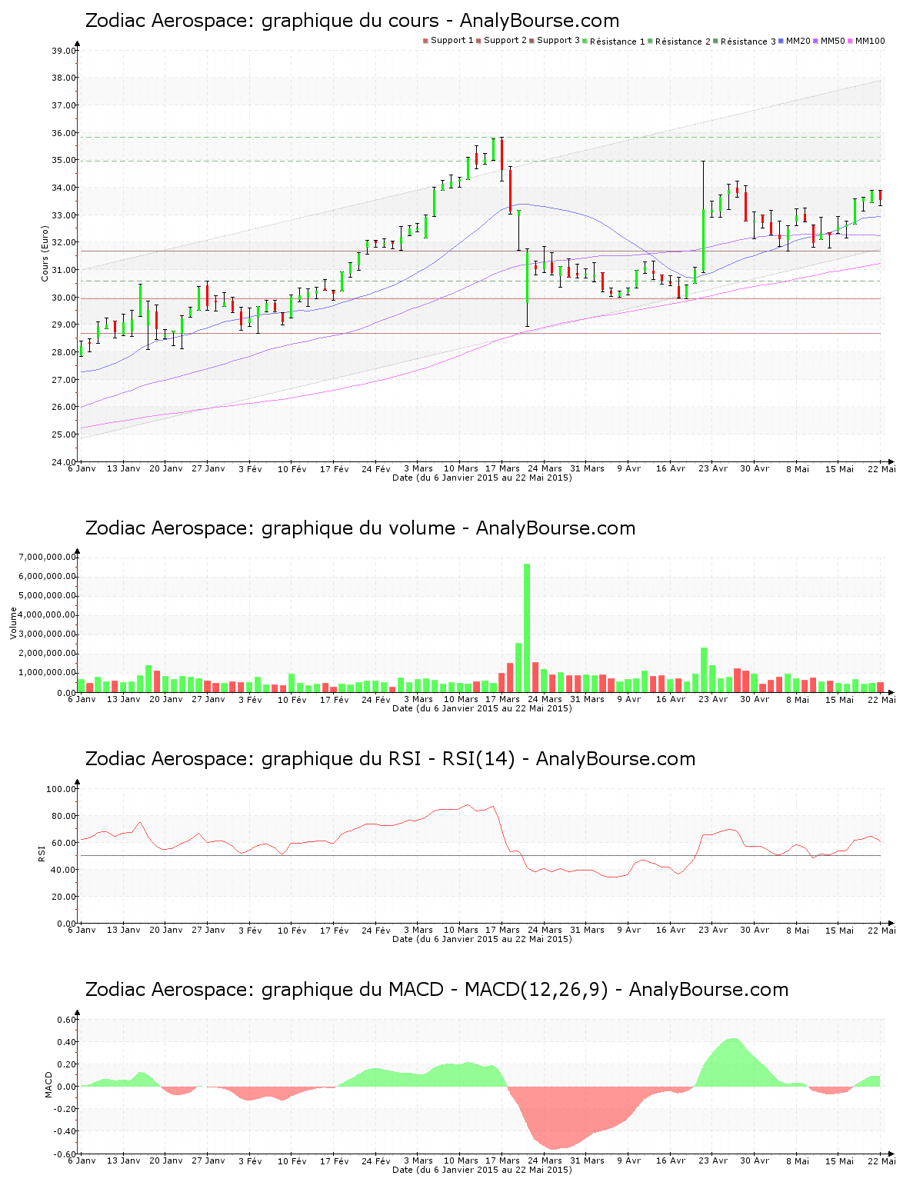The height and width of the screenshot is (1192, 923).
Task: Click the 'graphique du cours' chart title
Action: pyautogui.click(x=352, y=21)
